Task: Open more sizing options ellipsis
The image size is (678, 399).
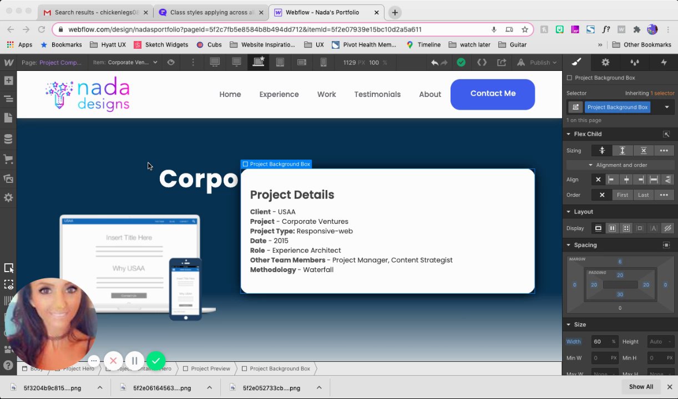Action: tap(664, 151)
